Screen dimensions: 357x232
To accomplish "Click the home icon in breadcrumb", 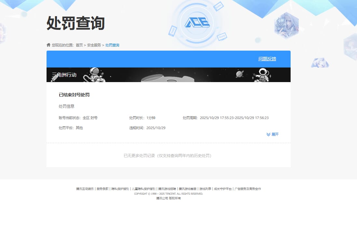I will point(48,45).
